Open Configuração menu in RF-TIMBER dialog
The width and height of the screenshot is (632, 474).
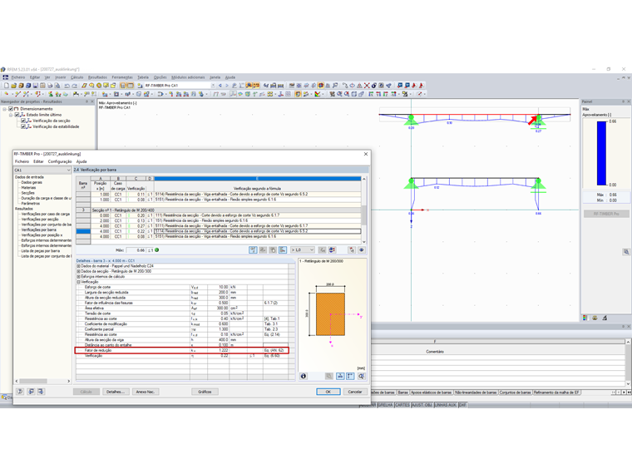(60, 161)
